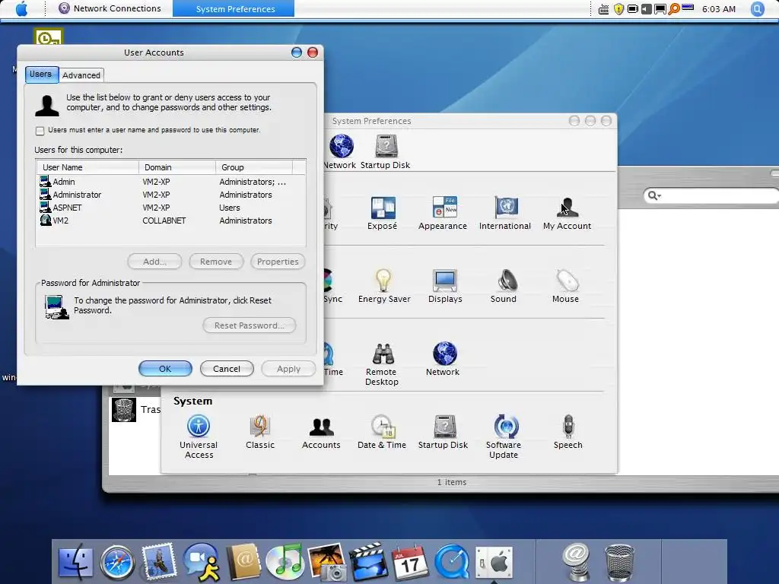Click the metal Trash icon in background window
Viewport: 779px width, 584px height.
[124, 410]
